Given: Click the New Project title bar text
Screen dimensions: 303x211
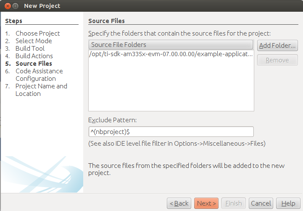Looking at the screenshot, I should 42,6.
